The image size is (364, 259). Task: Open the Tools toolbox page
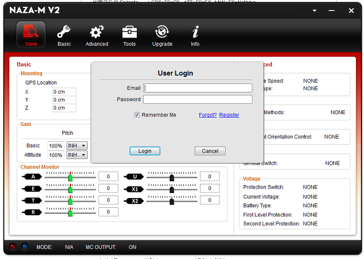click(130, 35)
